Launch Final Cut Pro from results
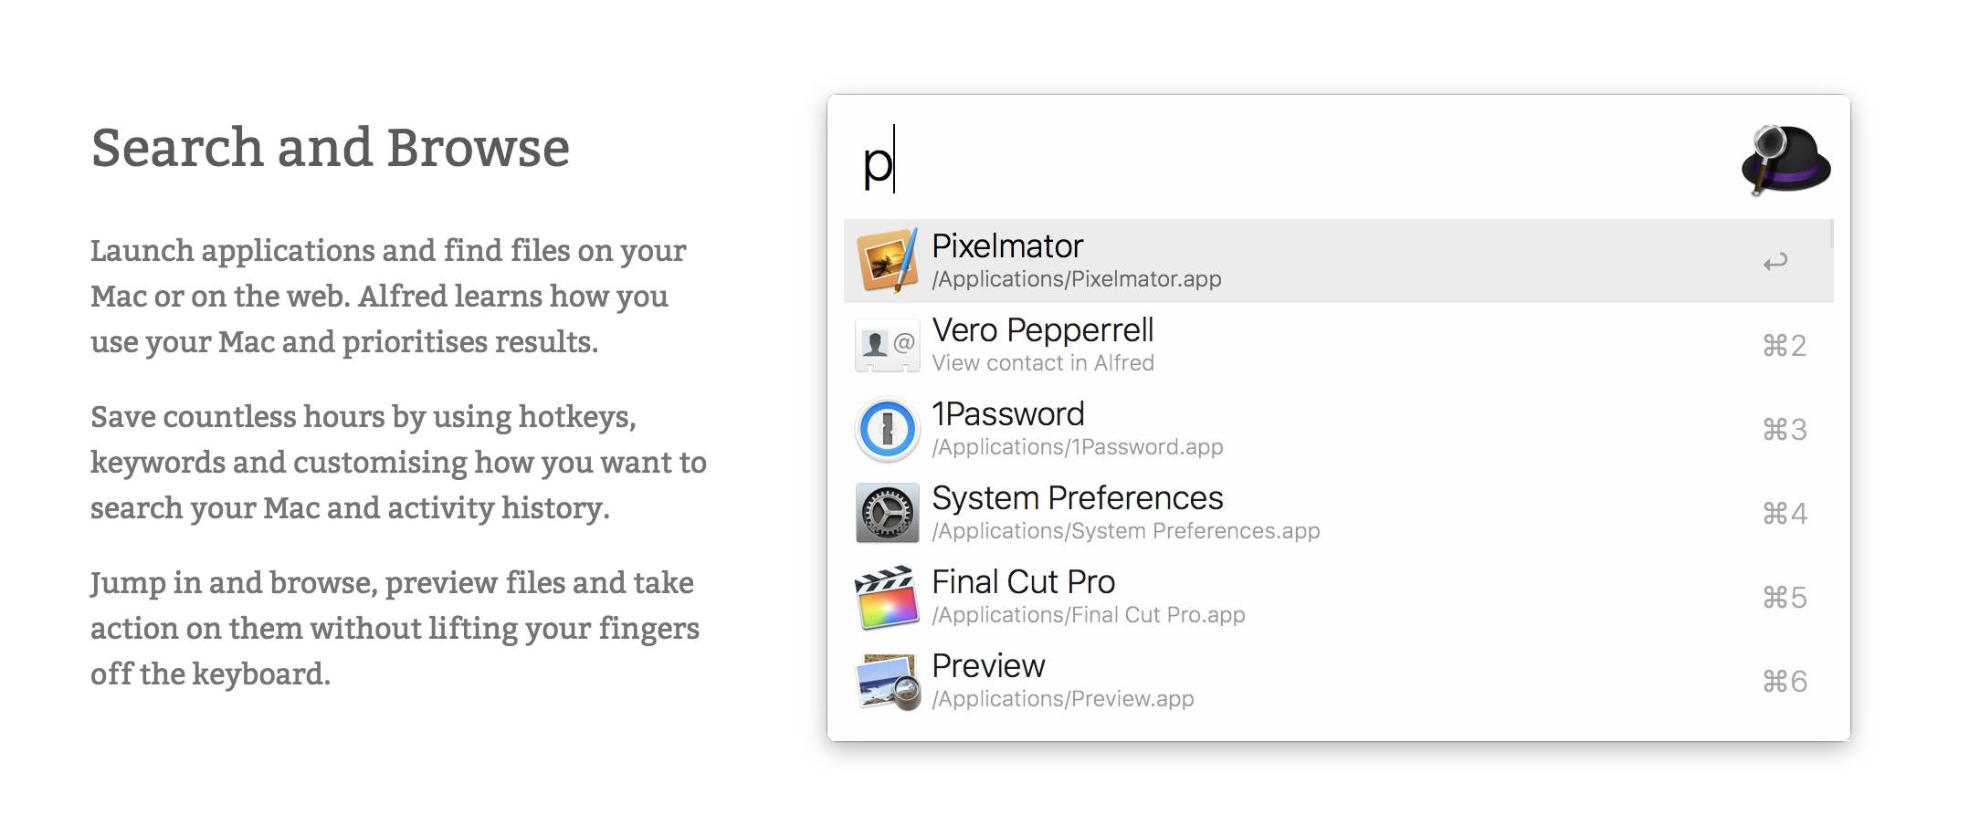The height and width of the screenshot is (814, 1980). (1023, 582)
